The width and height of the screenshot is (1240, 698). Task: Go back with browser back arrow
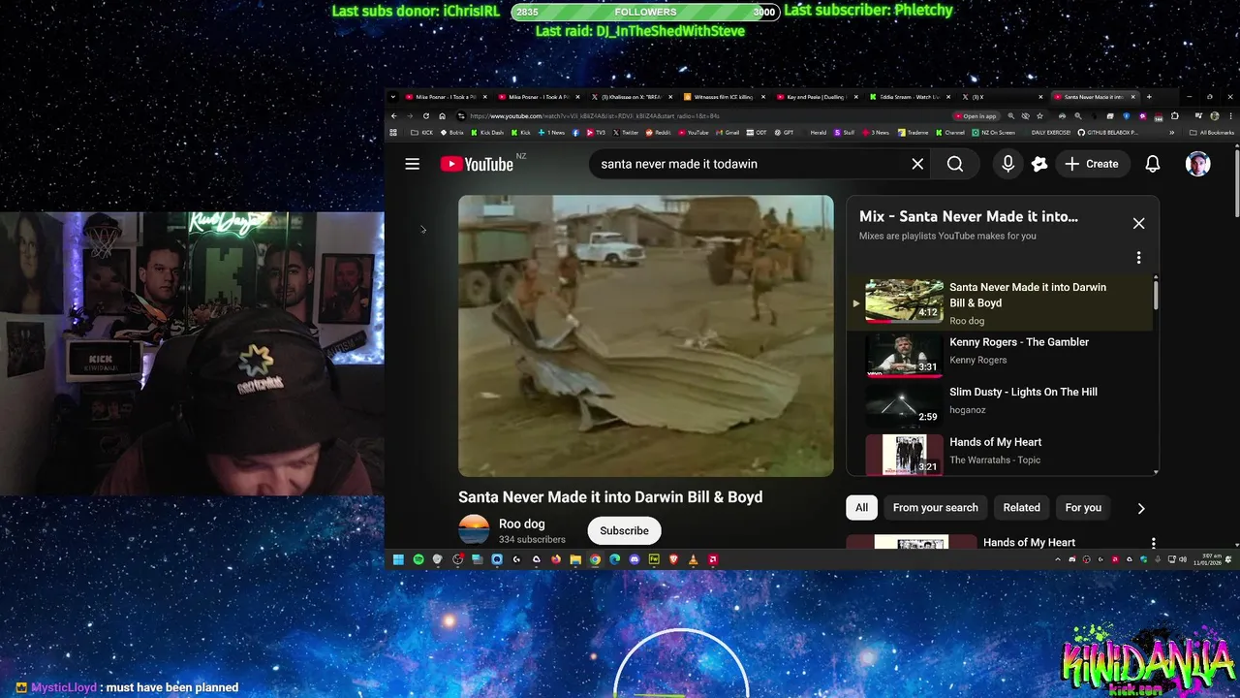coord(394,115)
